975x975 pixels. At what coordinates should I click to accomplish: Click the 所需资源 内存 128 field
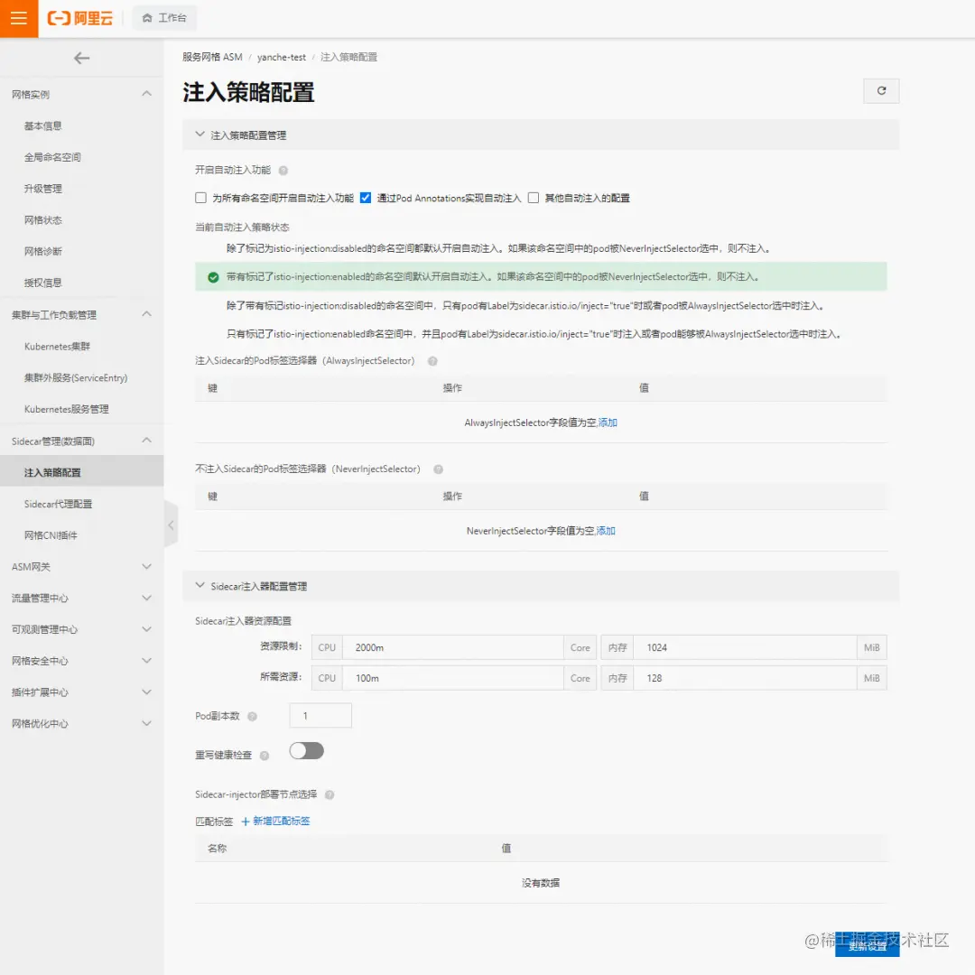pos(745,678)
